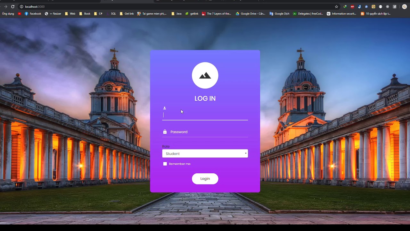Image resolution: width=410 pixels, height=231 pixels.
Task: Click the blue J extension icon
Action: click(x=359, y=6)
